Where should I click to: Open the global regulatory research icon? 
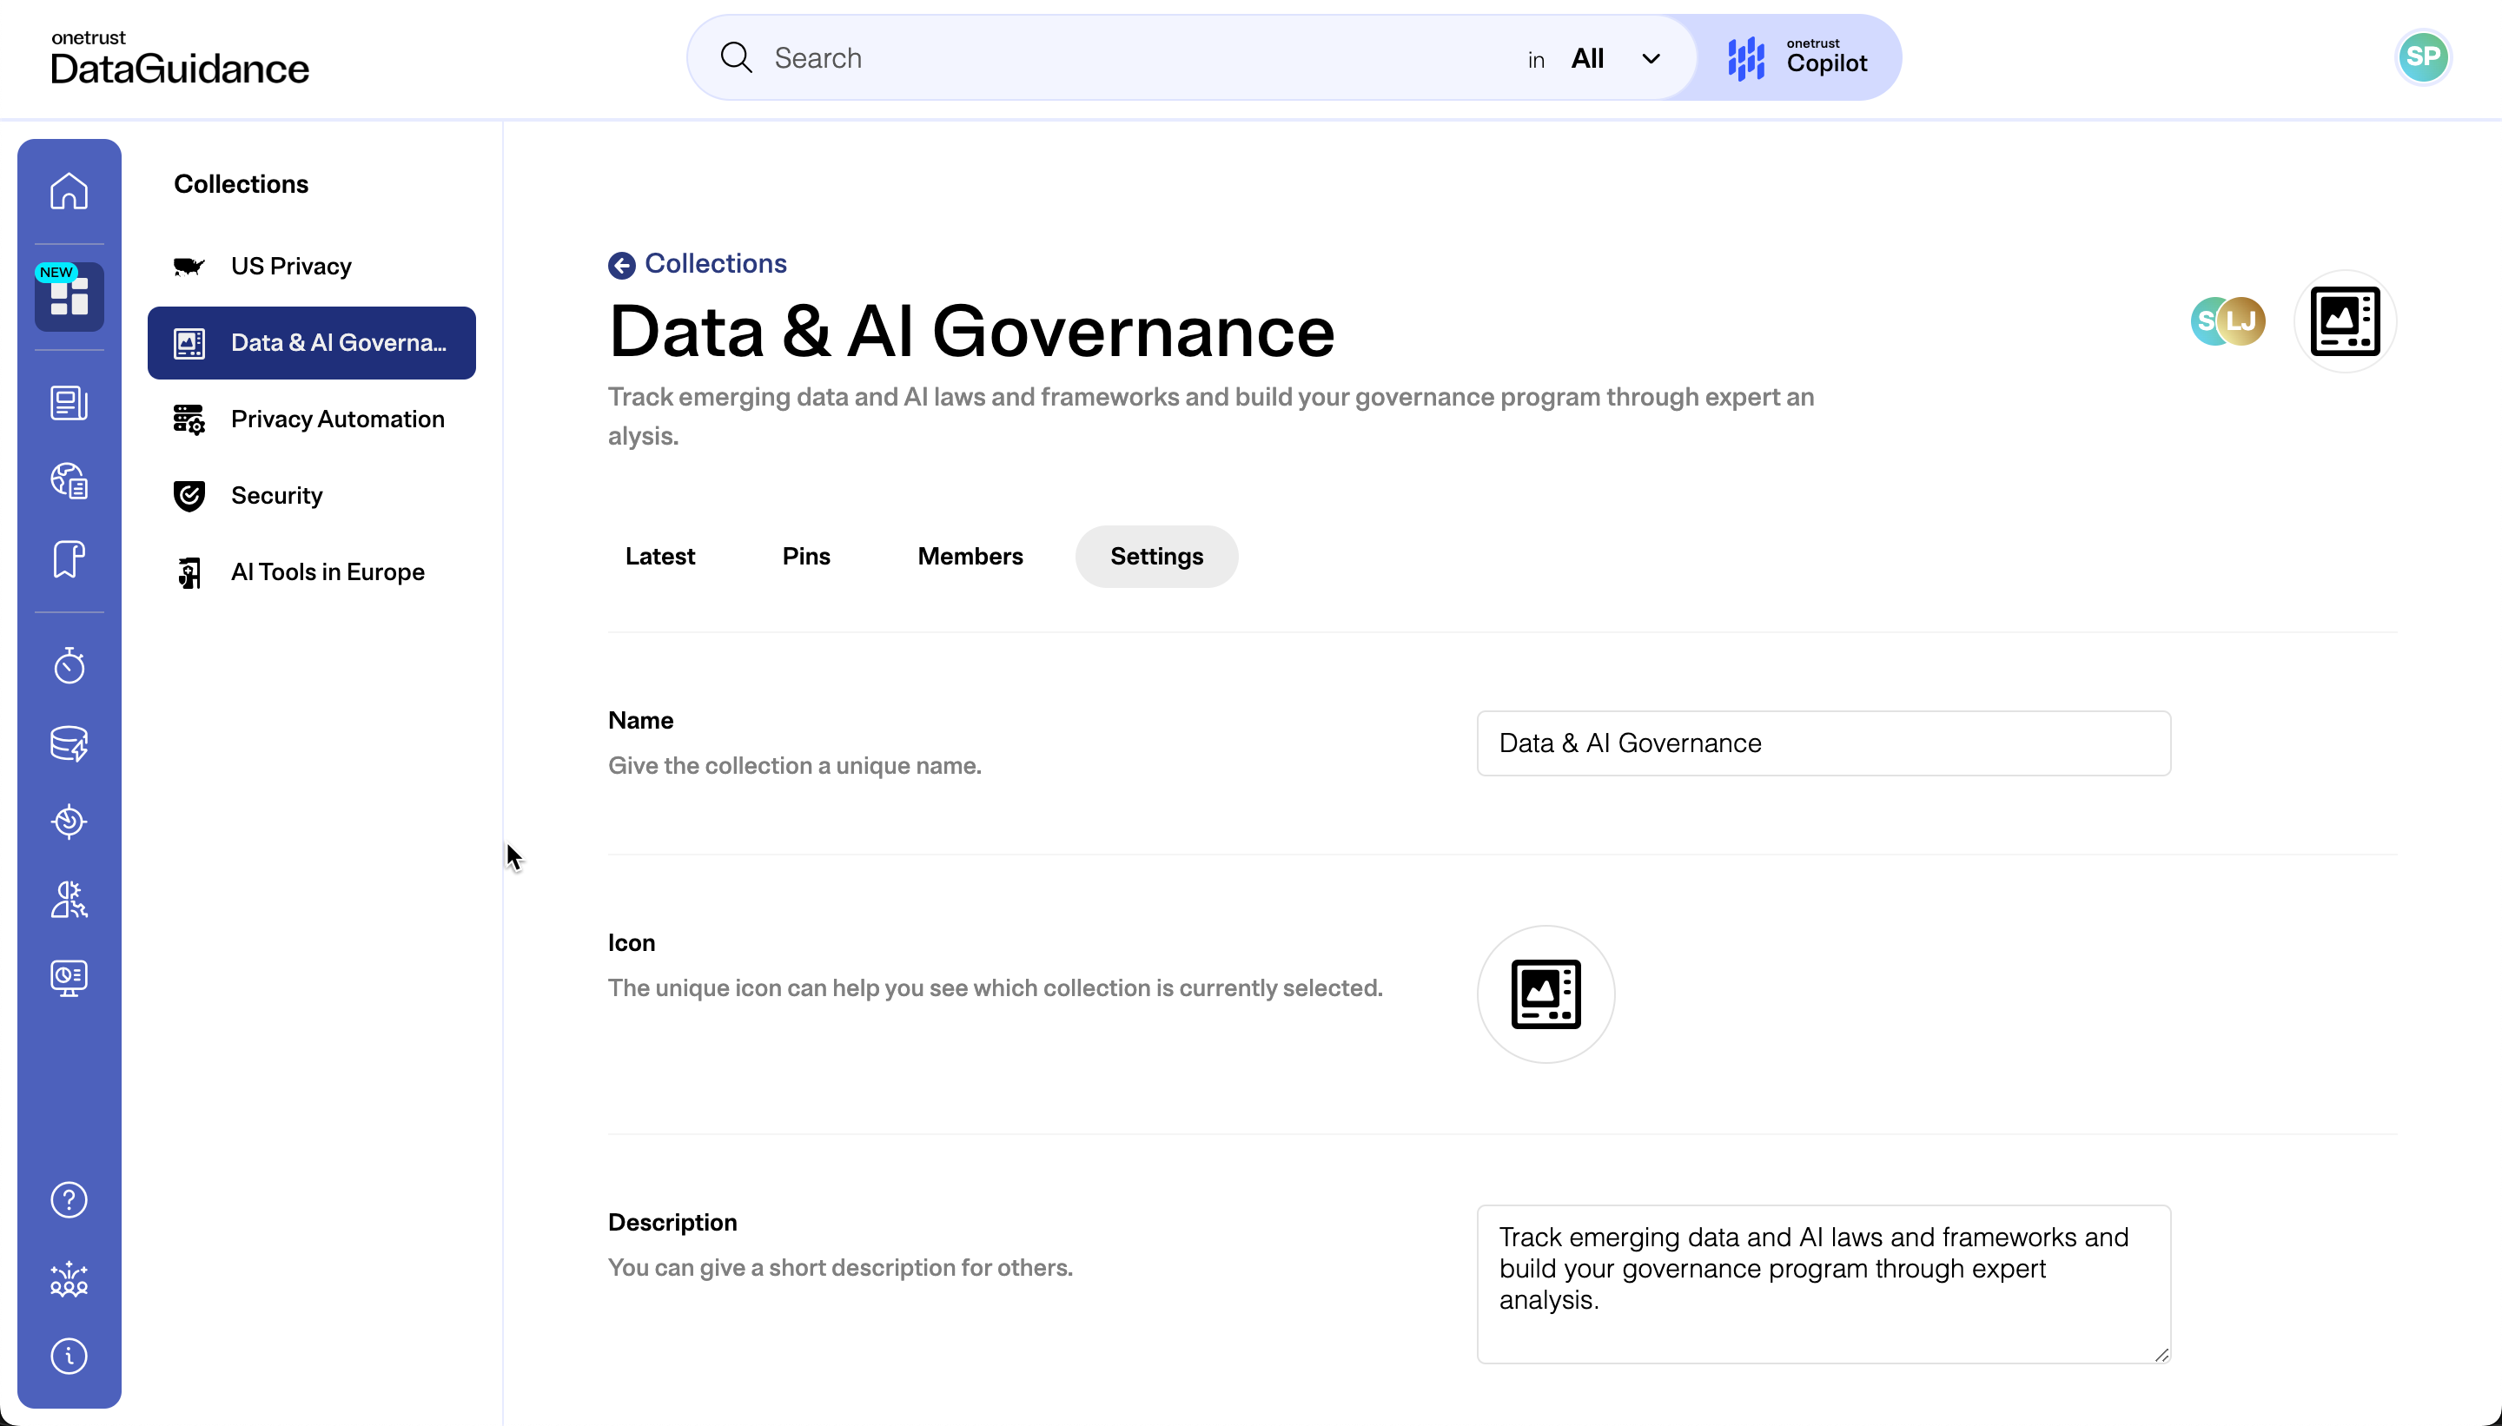click(x=68, y=481)
